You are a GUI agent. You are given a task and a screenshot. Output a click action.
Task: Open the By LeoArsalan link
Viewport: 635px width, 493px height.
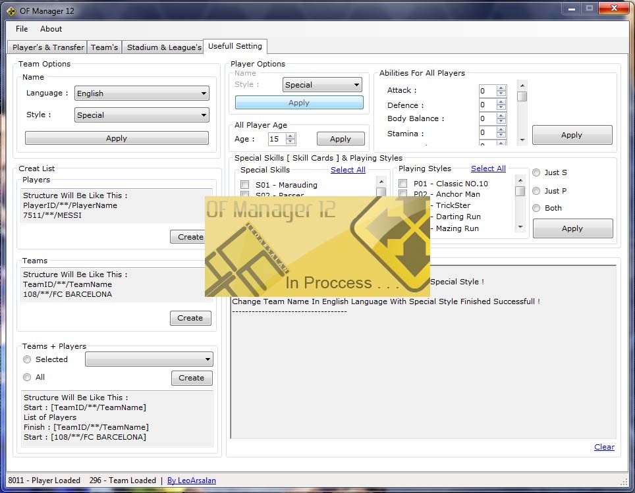tap(192, 480)
